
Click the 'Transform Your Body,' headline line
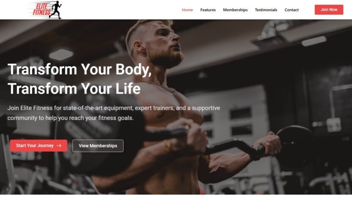point(80,69)
